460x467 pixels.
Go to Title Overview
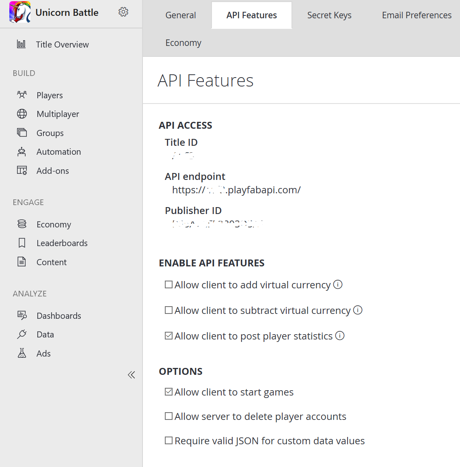62,44
